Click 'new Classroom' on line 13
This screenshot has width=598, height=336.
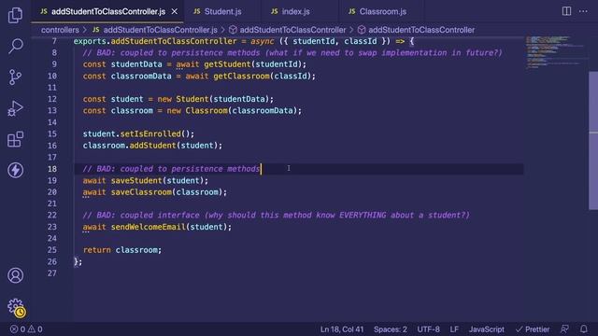pyautogui.click(x=197, y=110)
